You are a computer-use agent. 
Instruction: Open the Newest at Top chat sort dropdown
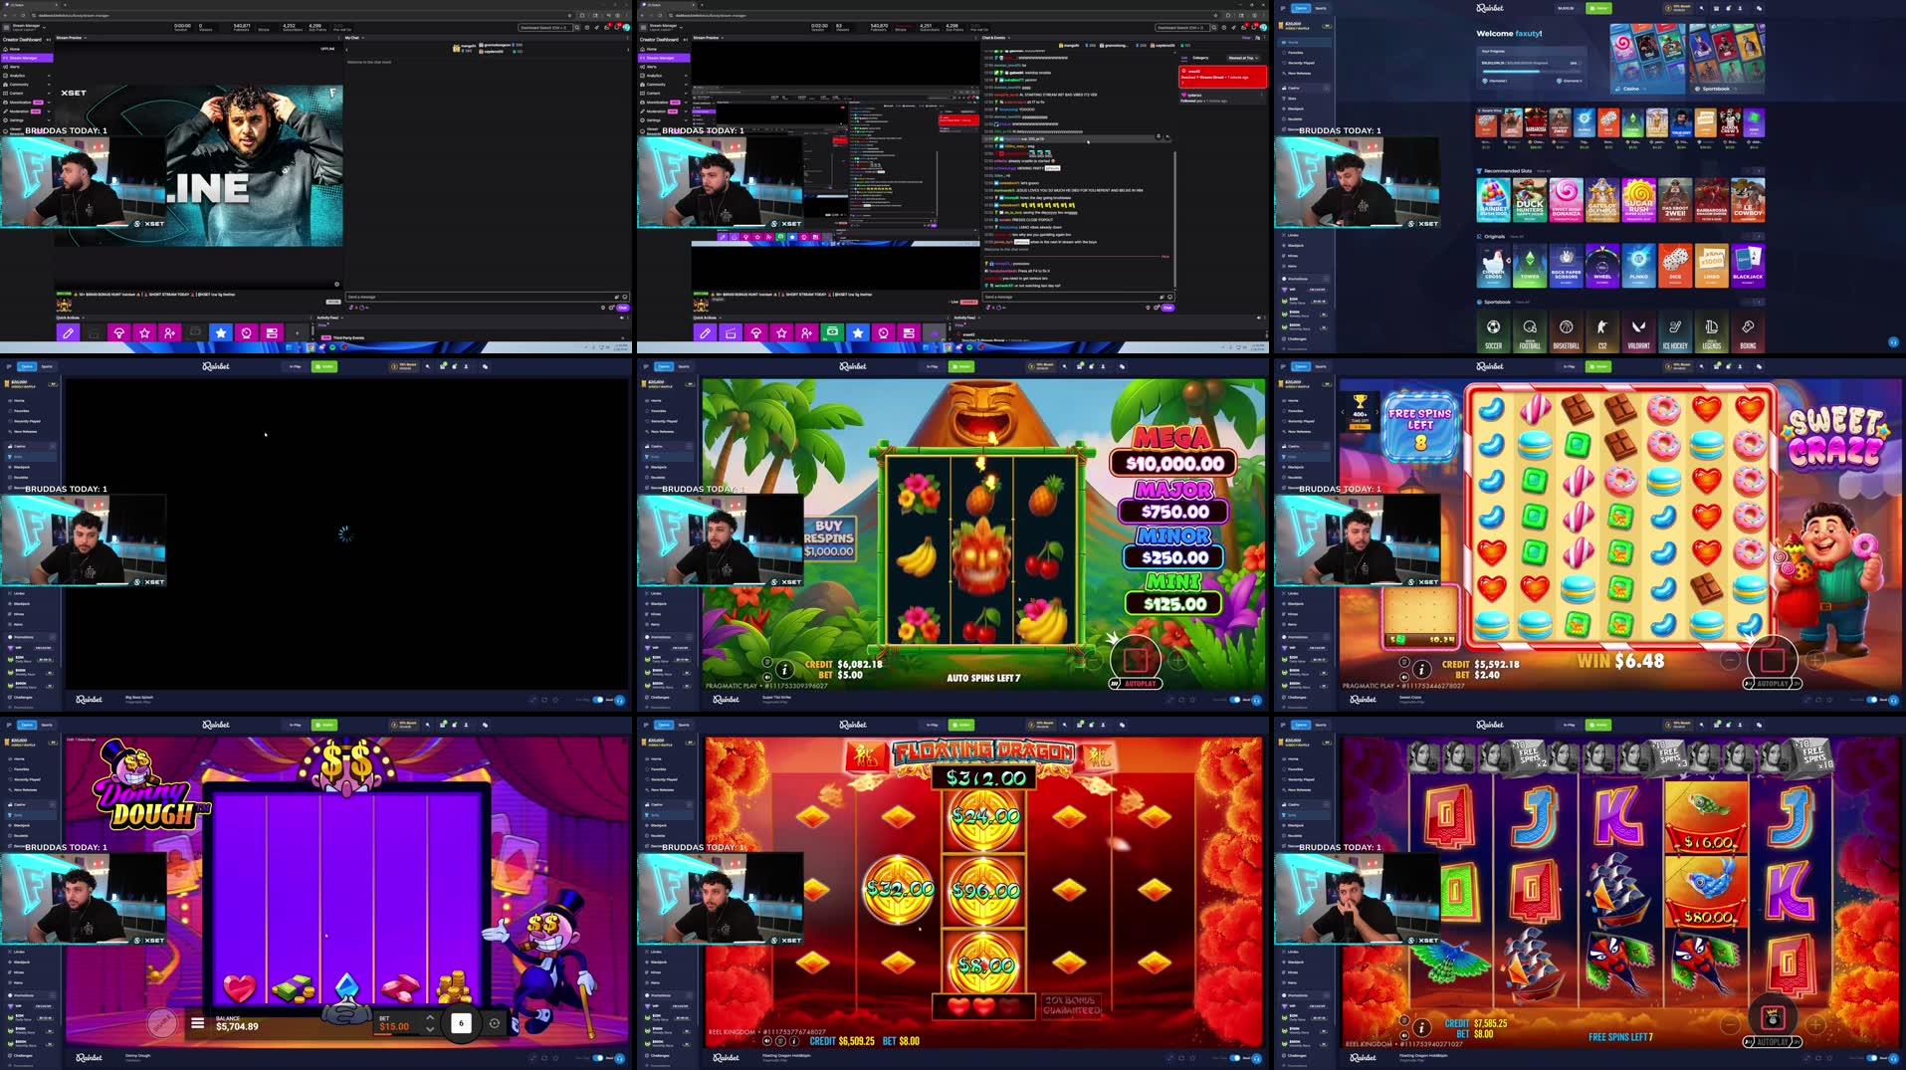pos(1242,58)
